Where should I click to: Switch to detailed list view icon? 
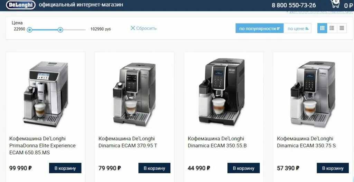point(332,28)
